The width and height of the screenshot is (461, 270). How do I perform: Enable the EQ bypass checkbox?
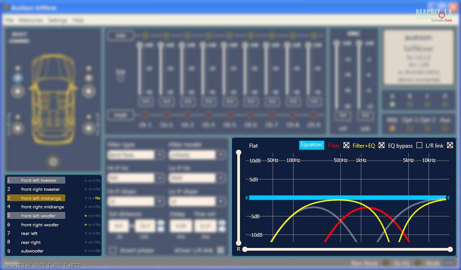[x=419, y=145]
